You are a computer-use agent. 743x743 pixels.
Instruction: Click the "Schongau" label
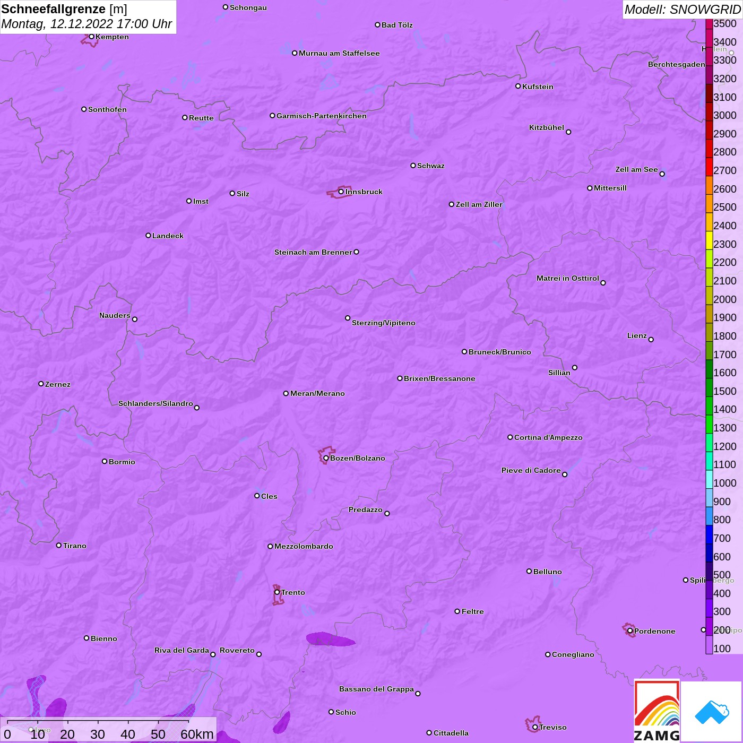(248, 7)
